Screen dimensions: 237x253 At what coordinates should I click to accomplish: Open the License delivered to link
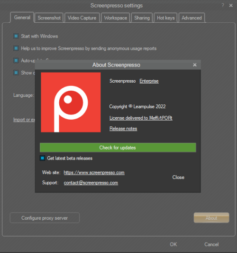(141, 118)
